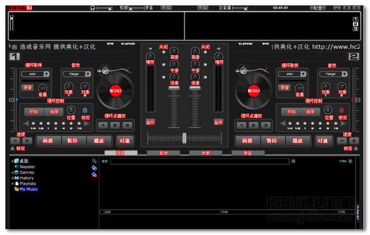Expand the Playlists tree node
The image size is (370, 235).
12,183
